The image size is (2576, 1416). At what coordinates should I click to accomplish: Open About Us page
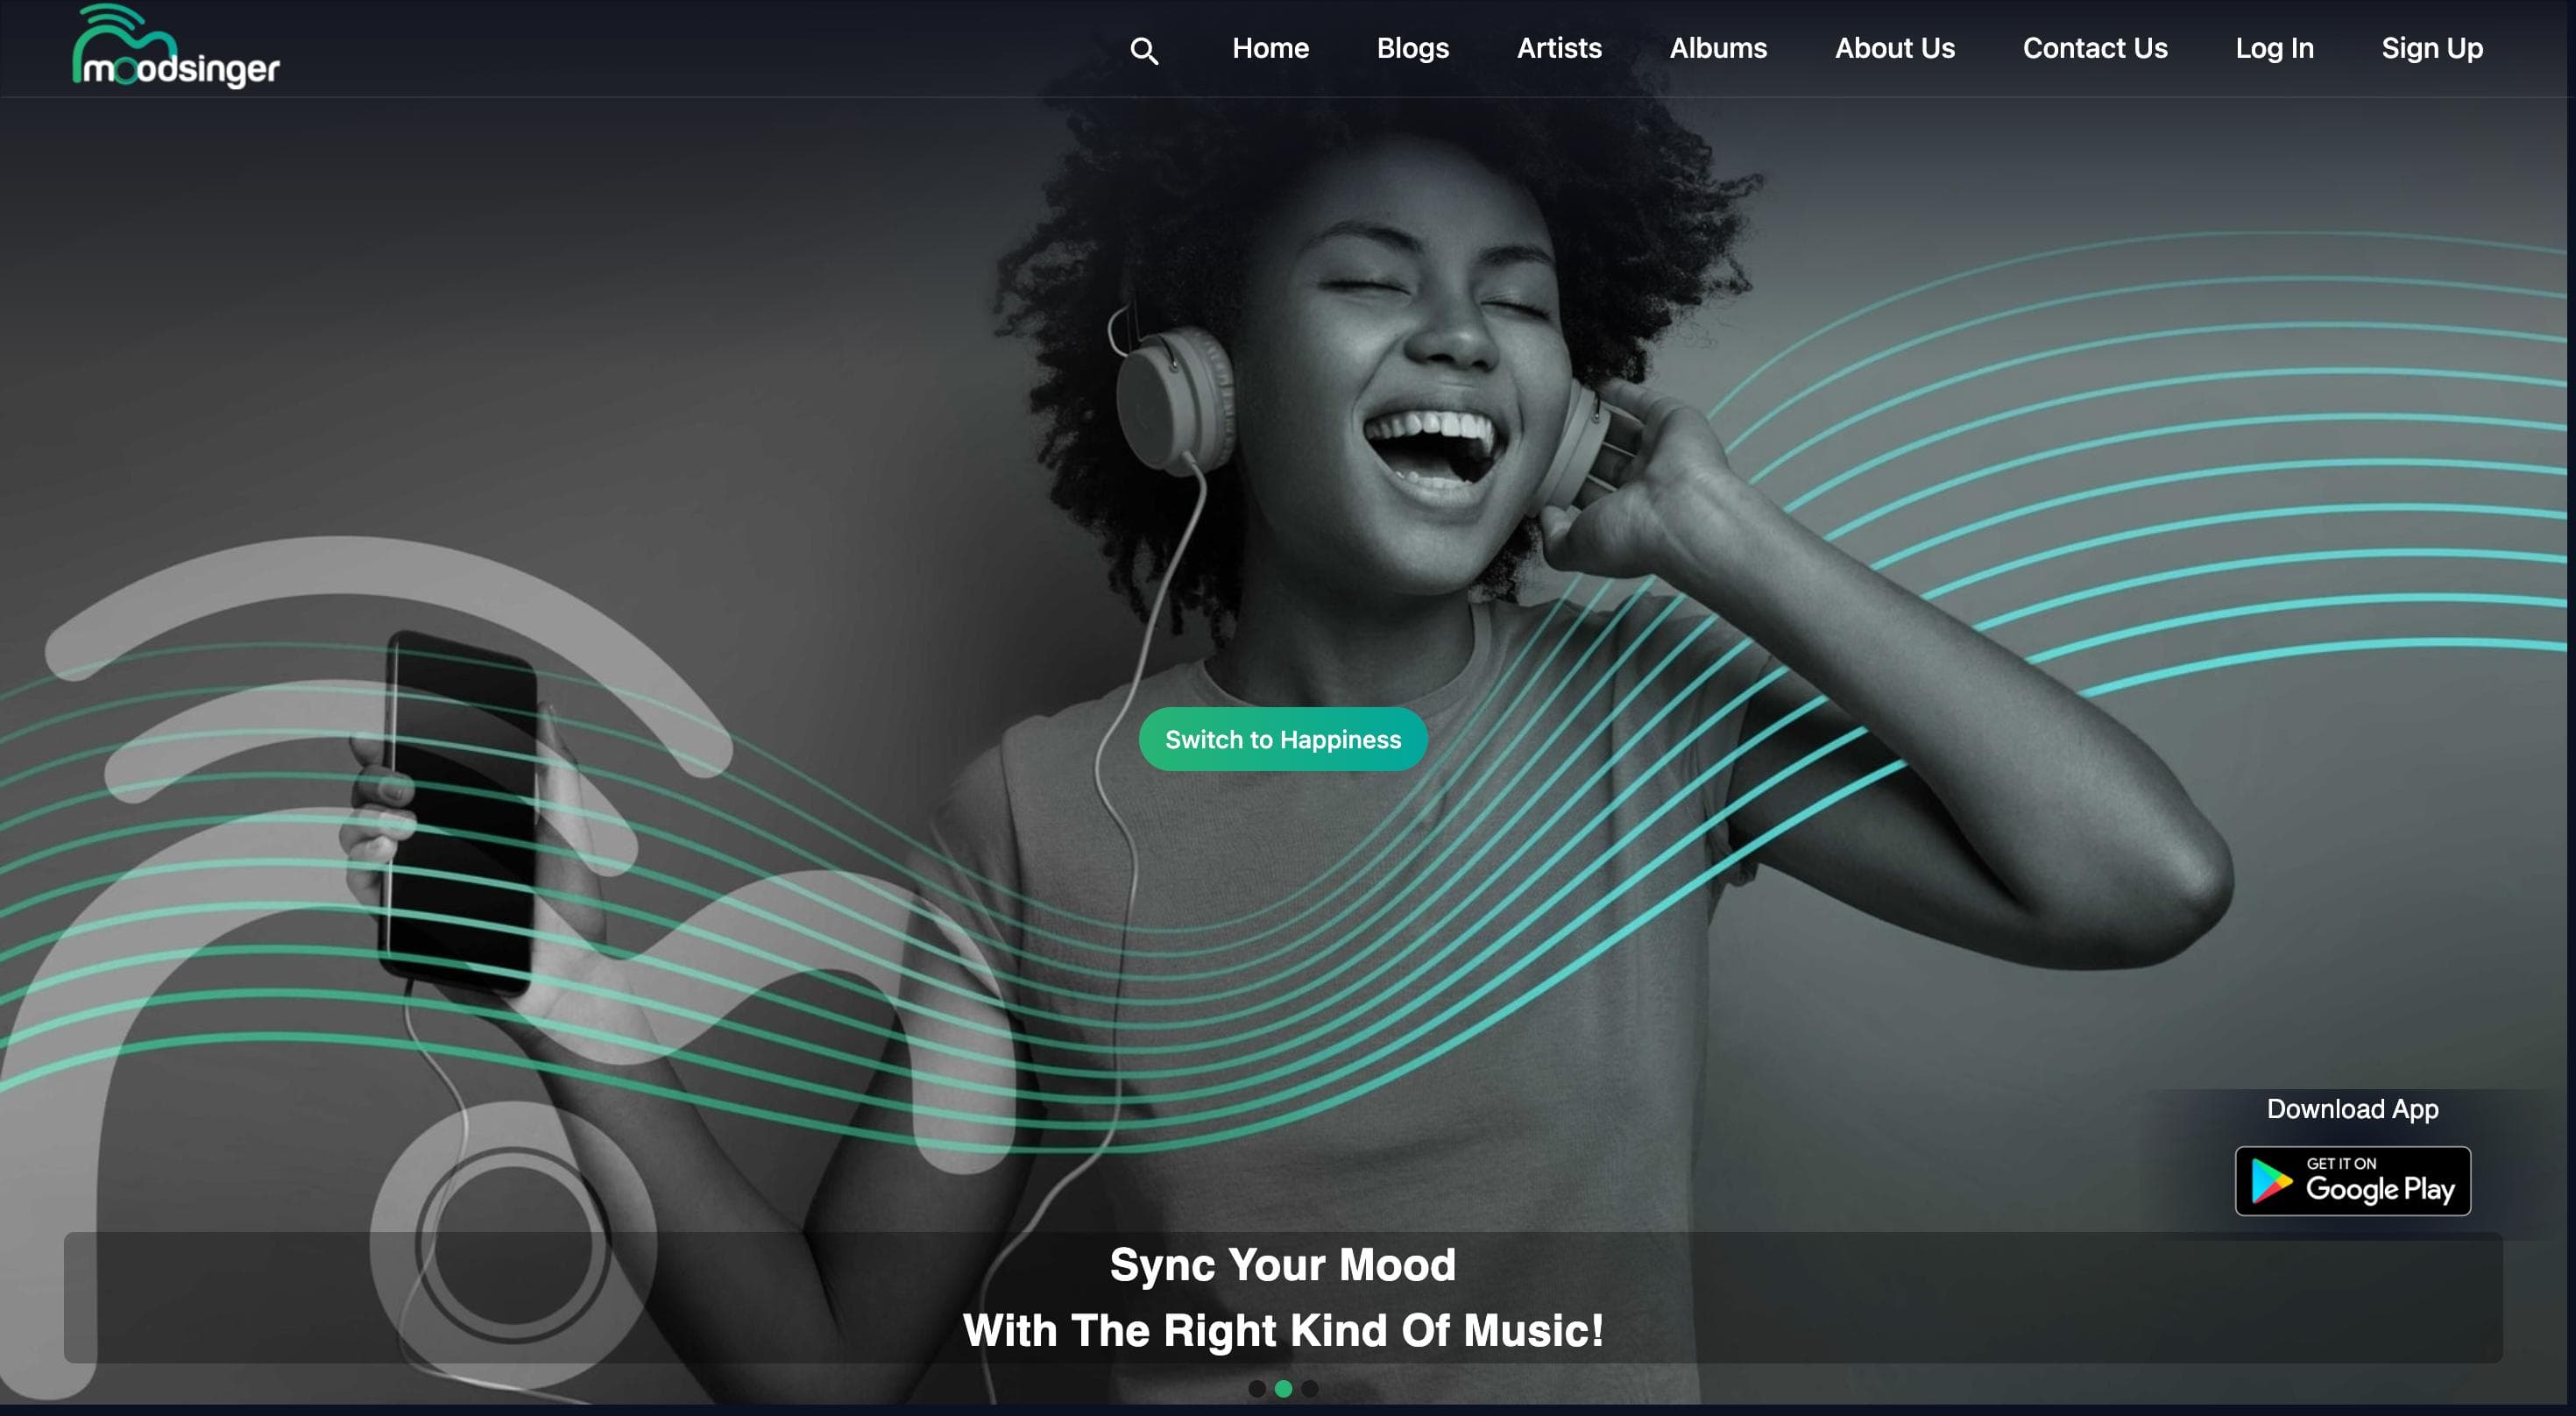pos(1894,48)
